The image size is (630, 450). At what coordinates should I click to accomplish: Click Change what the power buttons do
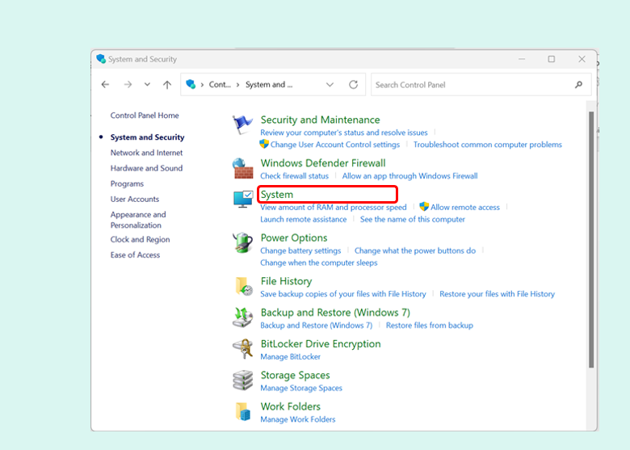415,250
